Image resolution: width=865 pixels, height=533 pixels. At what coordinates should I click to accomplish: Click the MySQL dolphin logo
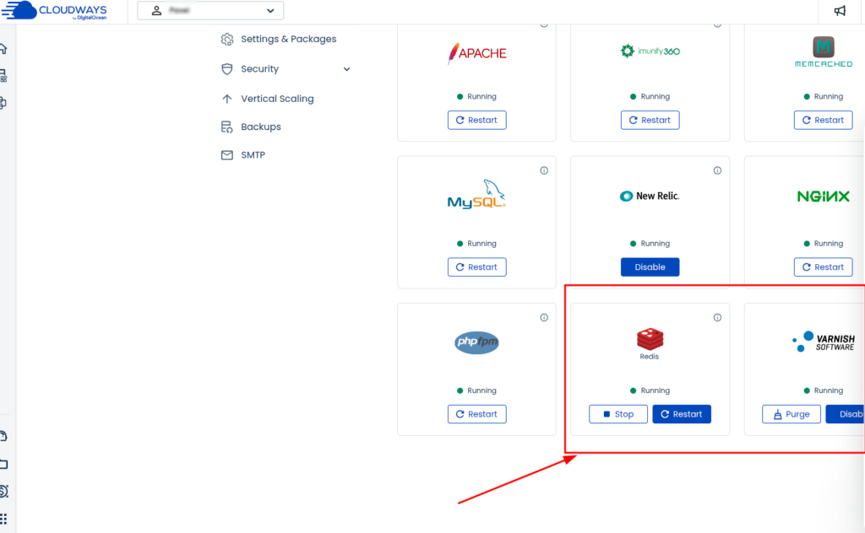pos(476,194)
